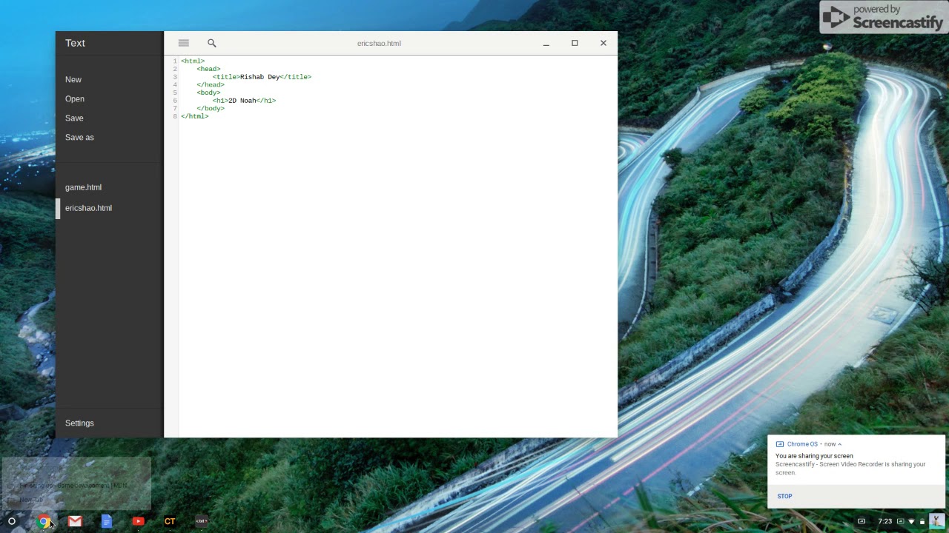The width and height of the screenshot is (949, 533).
Task: Open Settings in the Text sidebar
Action: [x=79, y=423]
